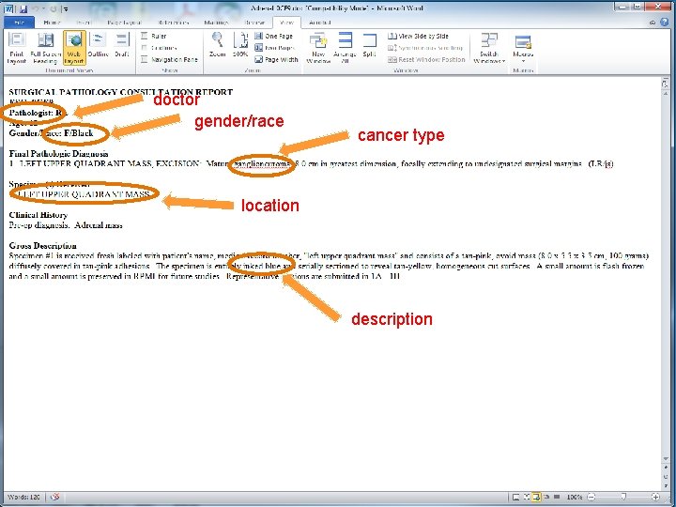
Task: Click the 100% zoom level button
Action: tap(575, 497)
